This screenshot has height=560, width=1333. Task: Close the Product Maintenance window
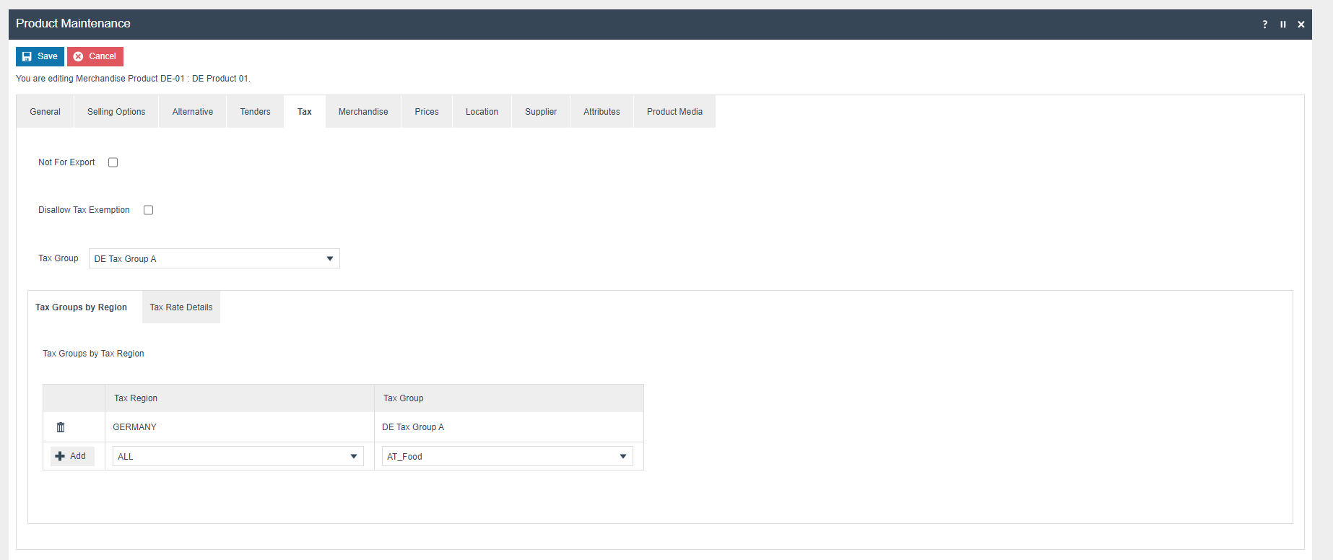1301,25
